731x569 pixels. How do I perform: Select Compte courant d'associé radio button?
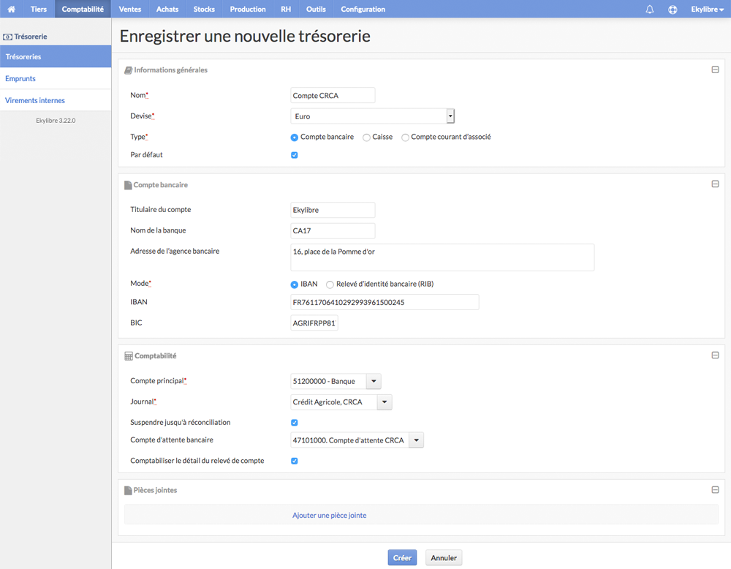point(405,137)
